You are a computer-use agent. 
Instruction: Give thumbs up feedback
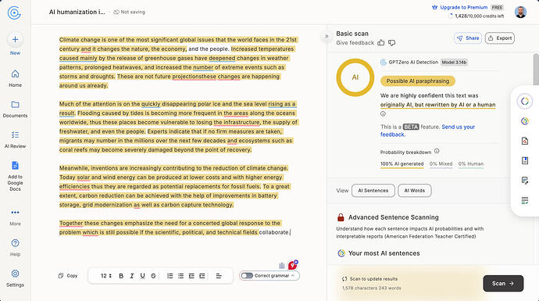pyautogui.click(x=381, y=43)
